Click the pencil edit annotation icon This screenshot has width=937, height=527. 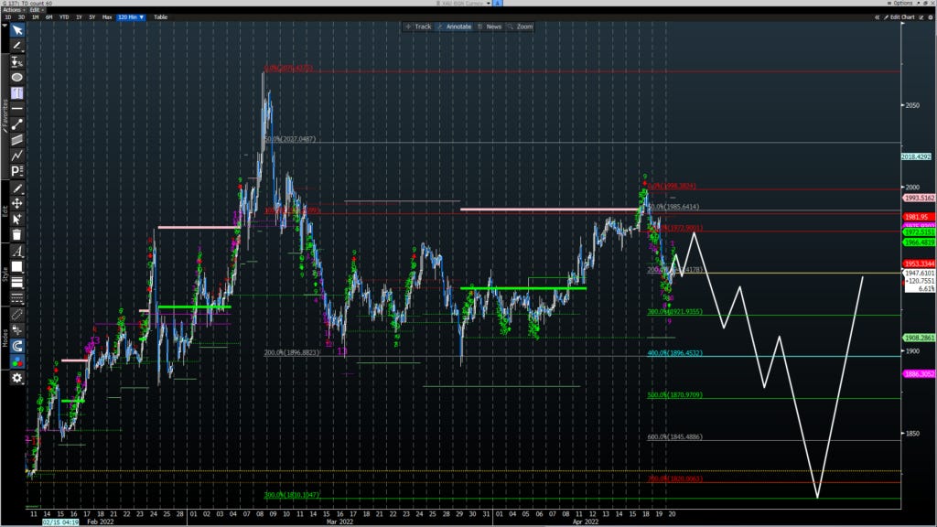tap(17, 188)
